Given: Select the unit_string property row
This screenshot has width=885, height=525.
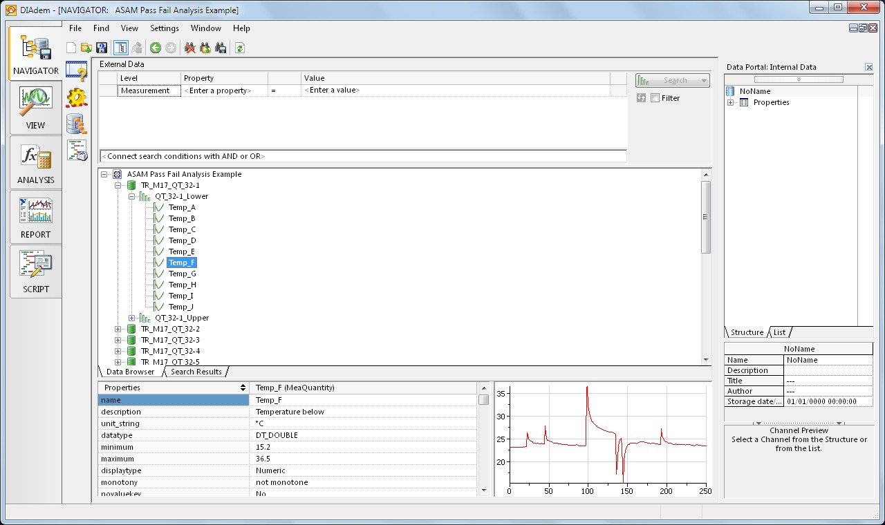Looking at the screenshot, I should tap(287, 423).
